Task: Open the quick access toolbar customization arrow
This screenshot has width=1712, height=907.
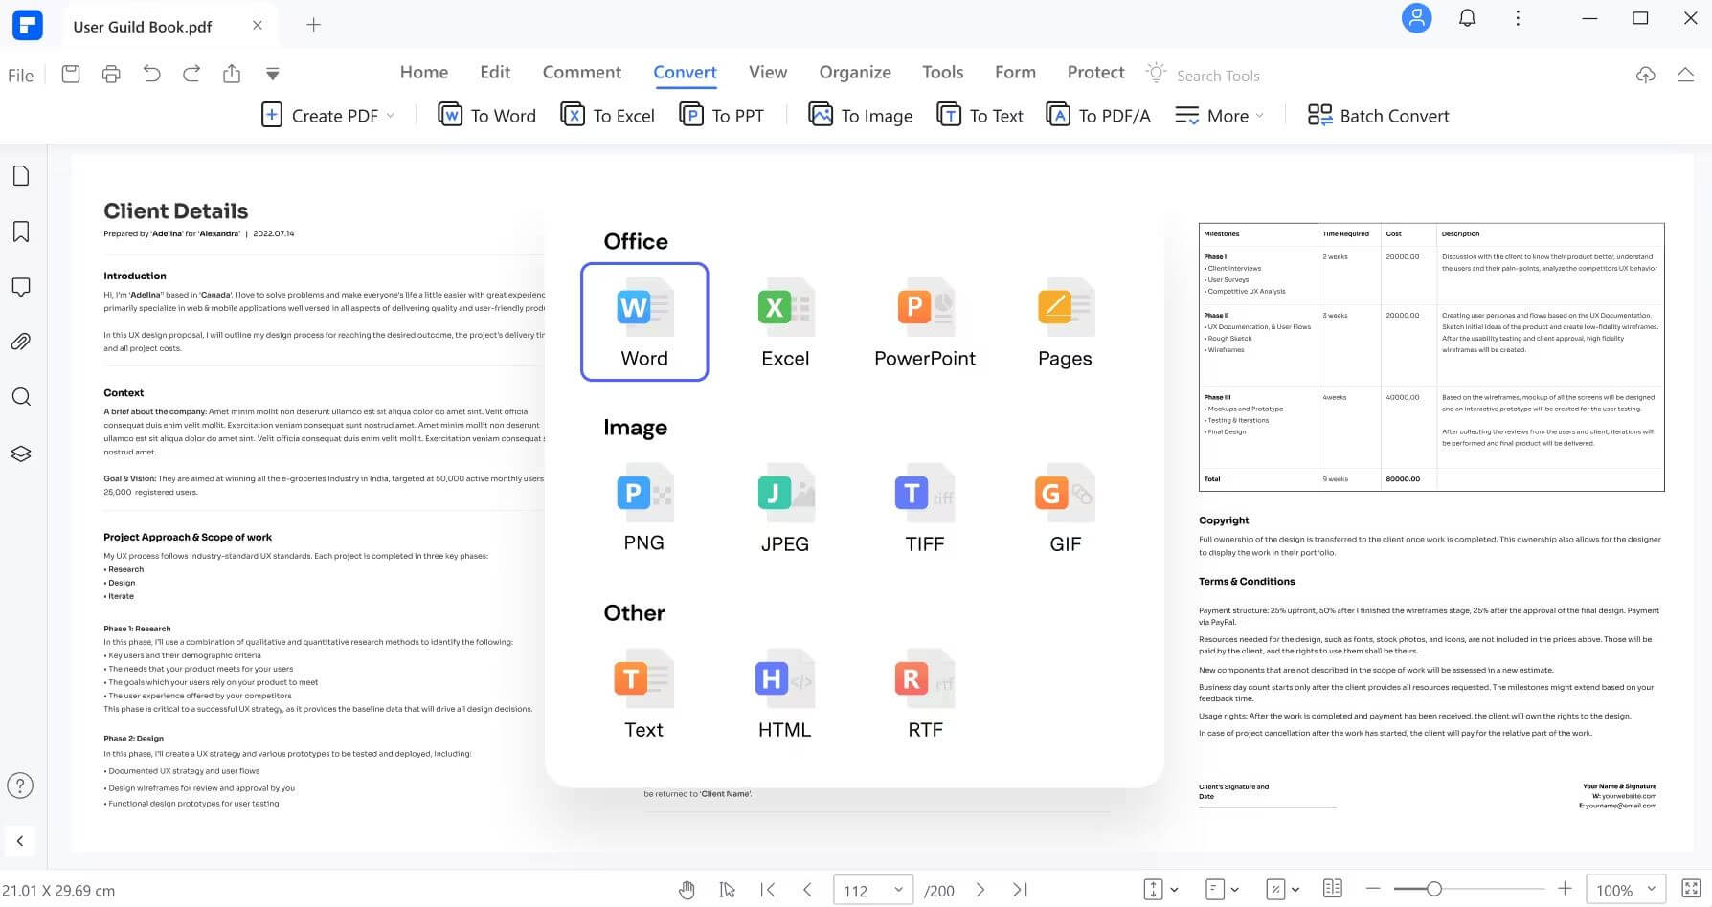Action: 272,74
